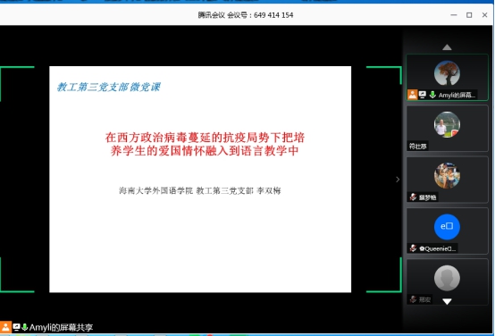495x336 pixels.
Task: Click the muted mic icon on the third participant tile
Action: coord(413,197)
